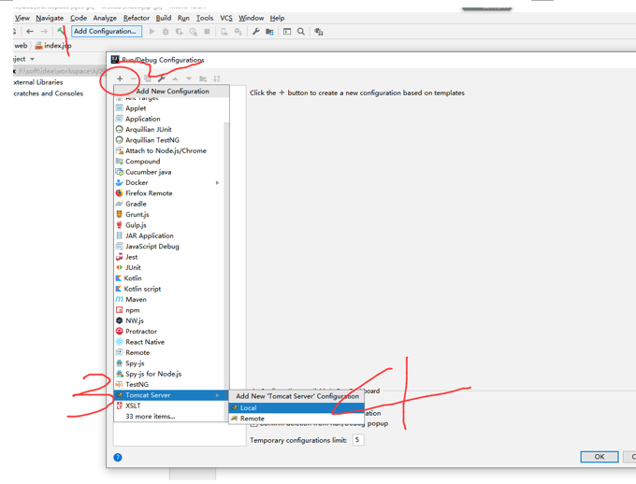The image size is (636, 484).
Task: Click the Maven m icon in list
Action: (120, 300)
